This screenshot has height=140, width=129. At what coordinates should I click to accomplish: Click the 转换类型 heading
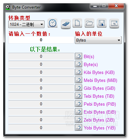point(19,18)
